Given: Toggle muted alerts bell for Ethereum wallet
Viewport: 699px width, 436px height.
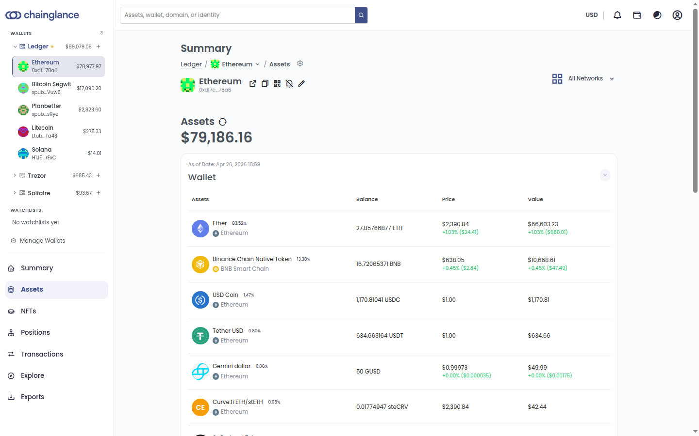Looking at the screenshot, I should click(x=289, y=83).
